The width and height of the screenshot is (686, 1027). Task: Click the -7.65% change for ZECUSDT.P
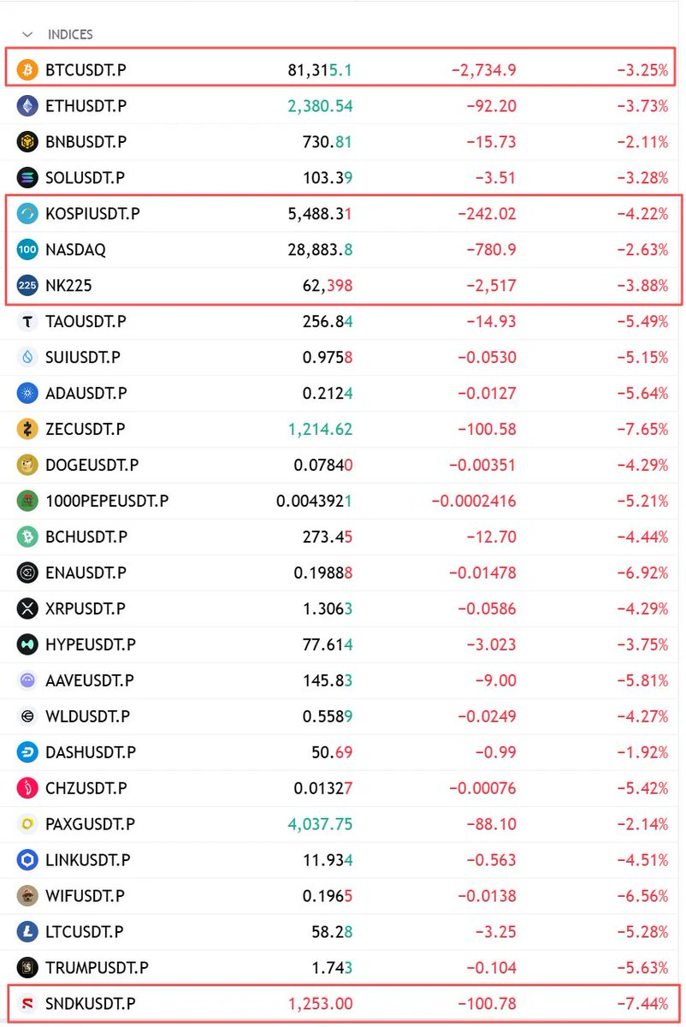coord(642,430)
